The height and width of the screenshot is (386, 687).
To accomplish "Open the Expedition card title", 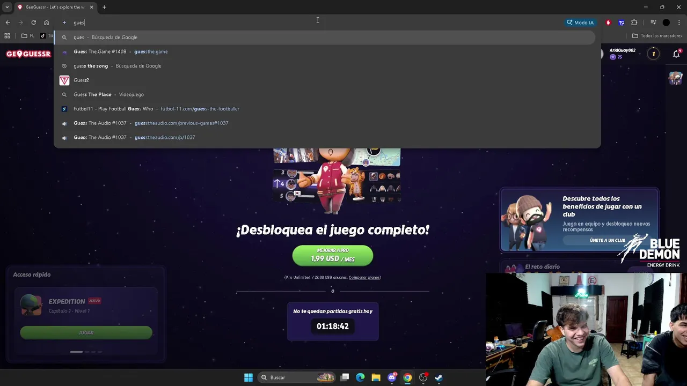I will tap(67, 301).
